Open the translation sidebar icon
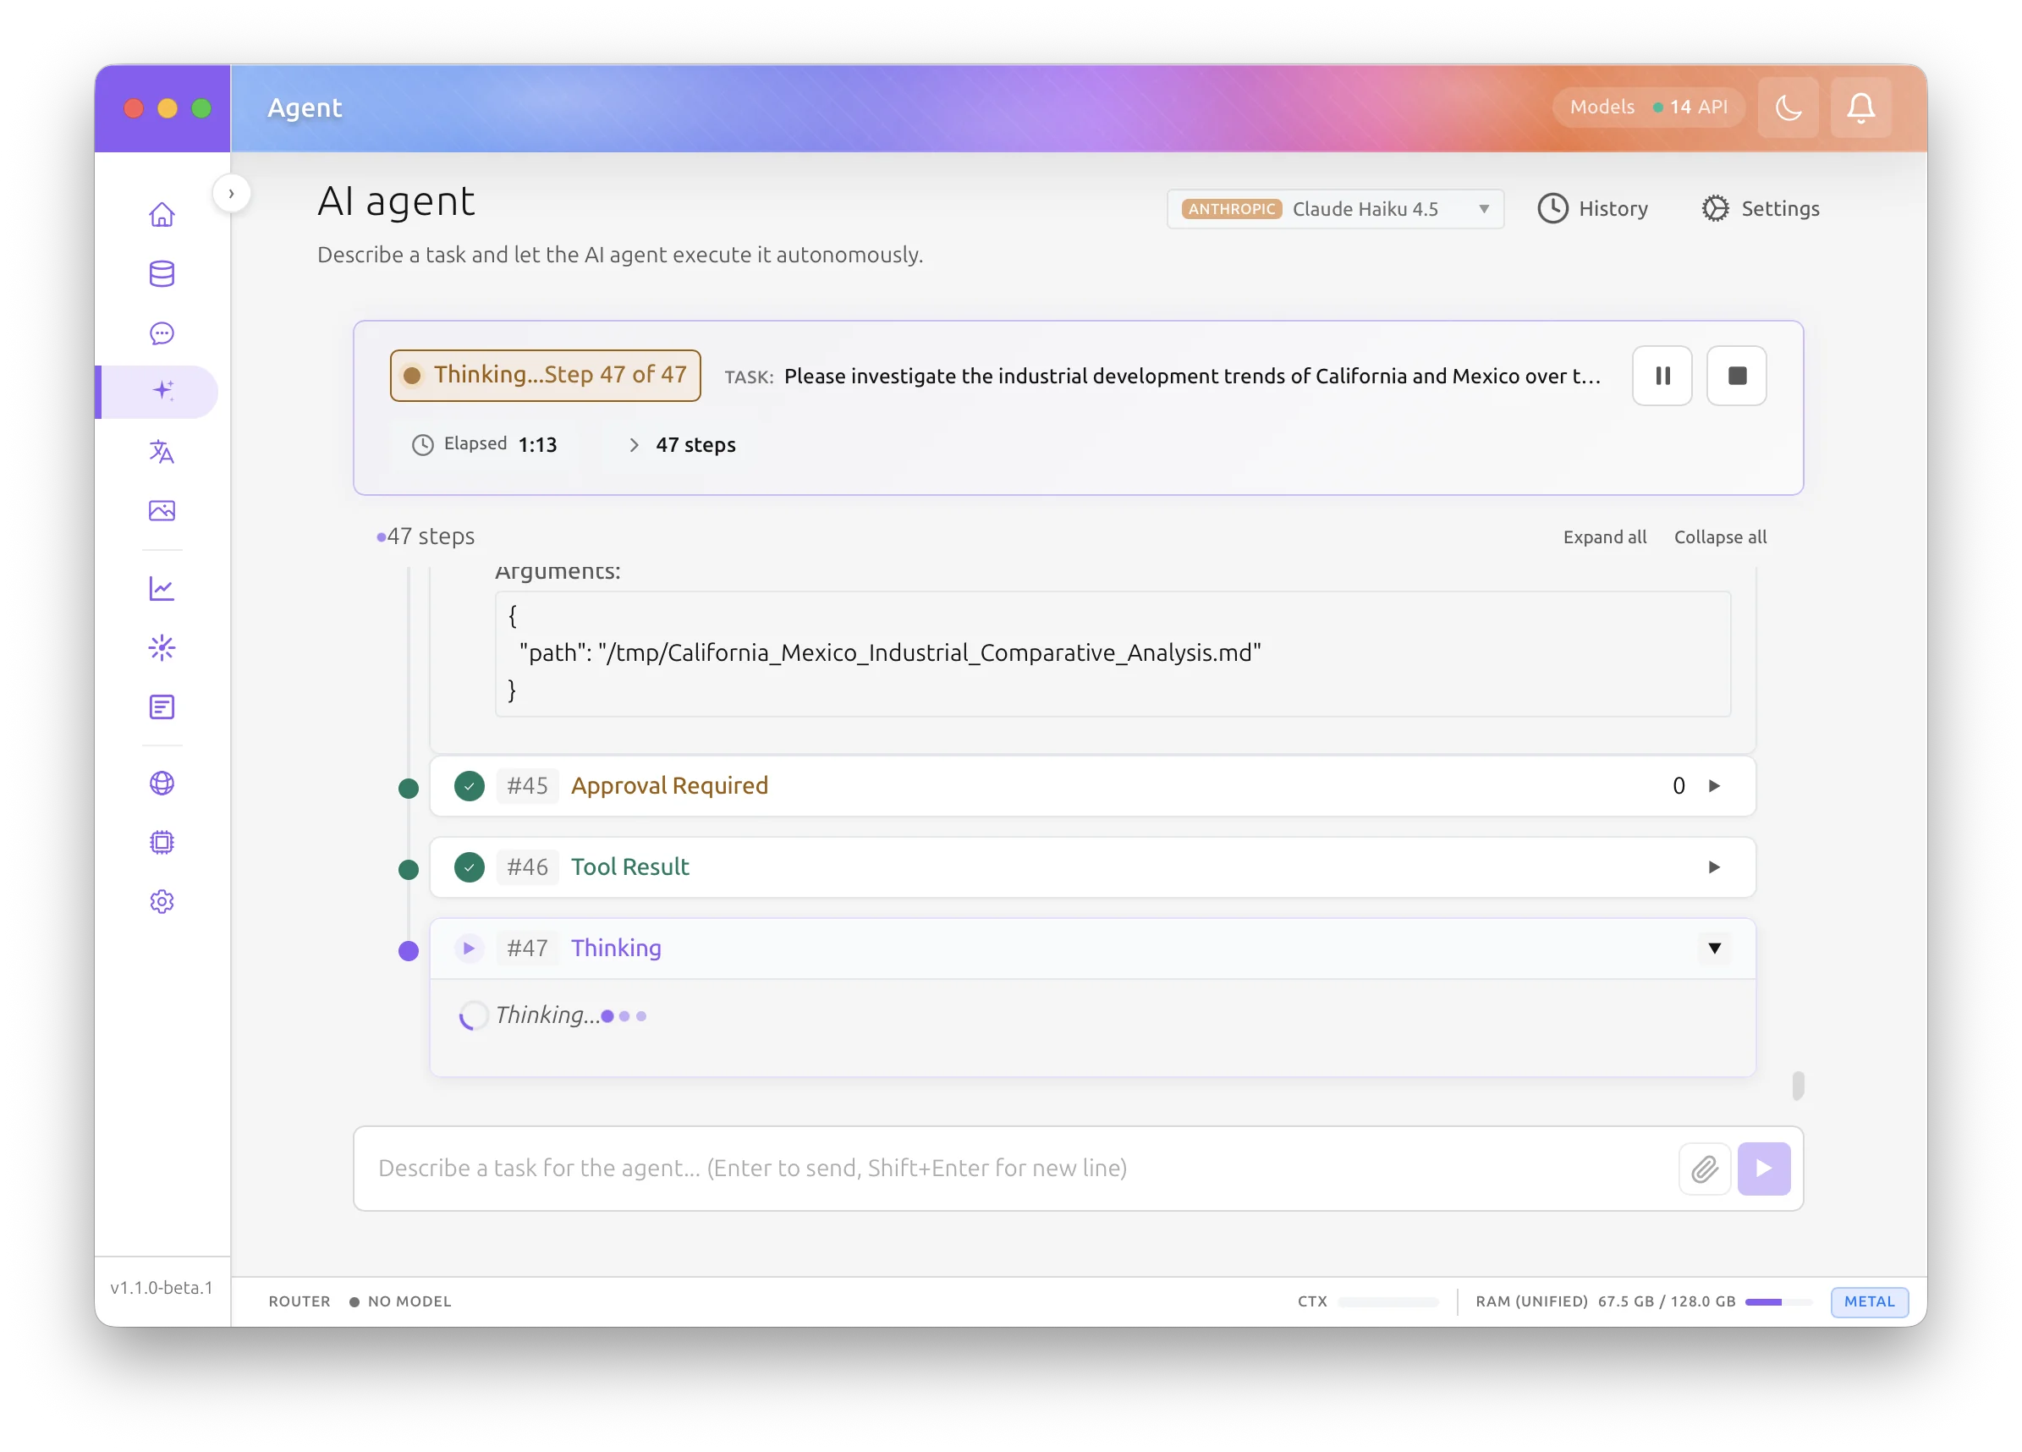2022x1452 pixels. tap(162, 452)
